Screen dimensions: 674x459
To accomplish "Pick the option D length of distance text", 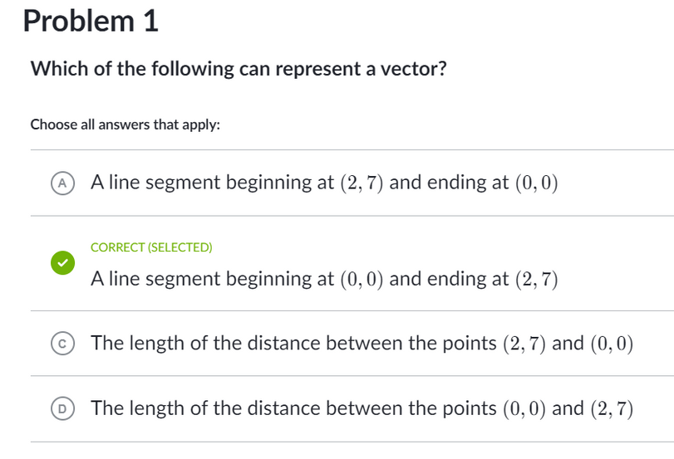I will click(x=362, y=408).
